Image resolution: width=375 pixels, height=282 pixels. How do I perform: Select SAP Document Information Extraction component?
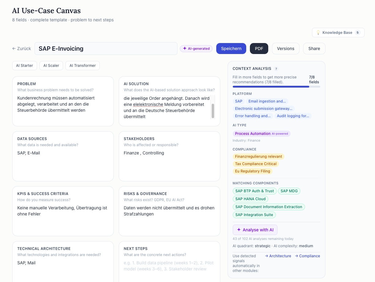click(269, 207)
